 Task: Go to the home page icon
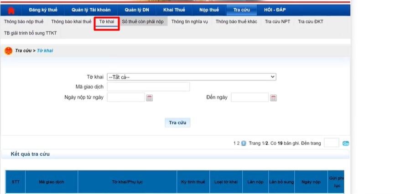coord(11,10)
